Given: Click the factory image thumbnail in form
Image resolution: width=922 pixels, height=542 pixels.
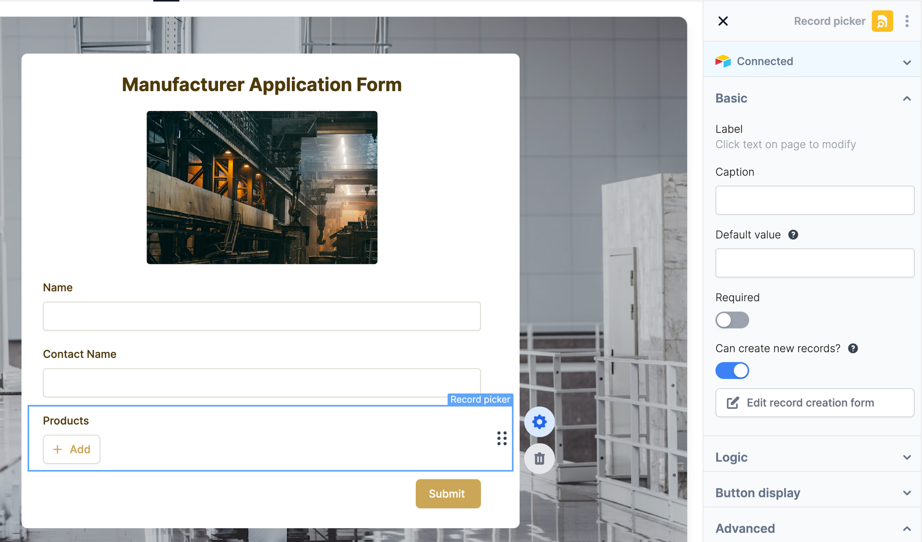Looking at the screenshot, I should pos(261,187).
